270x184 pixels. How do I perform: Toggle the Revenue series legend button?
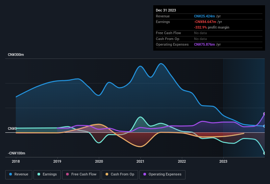(19, 174)
